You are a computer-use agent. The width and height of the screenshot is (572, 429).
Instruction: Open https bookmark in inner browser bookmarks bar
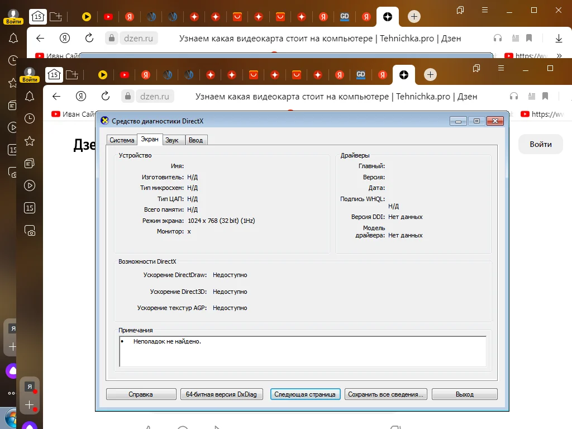[x=542, y=114]
